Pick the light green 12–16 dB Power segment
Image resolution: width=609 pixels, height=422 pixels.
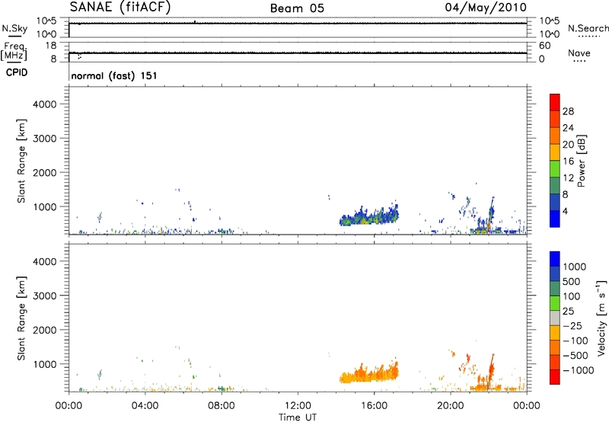click(x=555, y=169)
